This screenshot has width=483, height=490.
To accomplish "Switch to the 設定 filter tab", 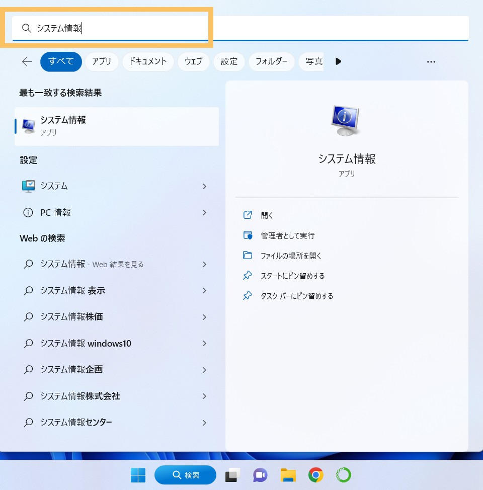I will [x=229, y=61].
